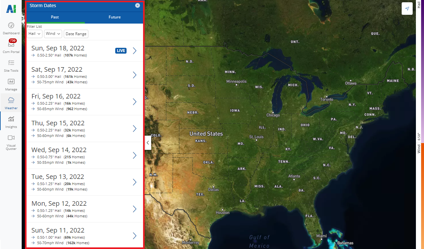Expand the Hail filter dropdown
This screenshot has width=424, height=249.
[x=34, y=34]
